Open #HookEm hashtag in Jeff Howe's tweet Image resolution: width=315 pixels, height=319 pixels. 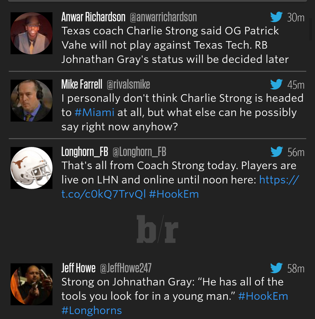pos(263,296)
